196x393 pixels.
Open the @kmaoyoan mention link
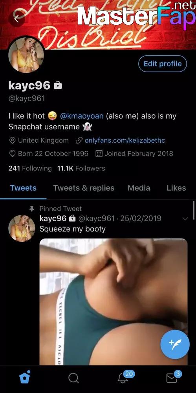(x=82, y=116)
